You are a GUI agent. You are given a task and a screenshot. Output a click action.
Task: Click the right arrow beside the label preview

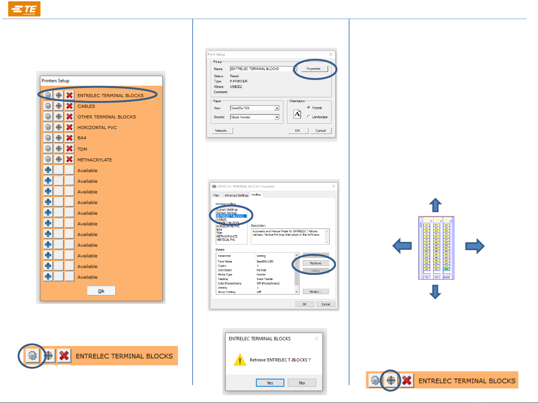pos(475,246)
